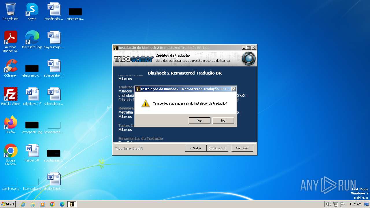Screen dimensions: 370x208
Task: Click No in the exit confirmation dialog
Action: pos(223,120)
